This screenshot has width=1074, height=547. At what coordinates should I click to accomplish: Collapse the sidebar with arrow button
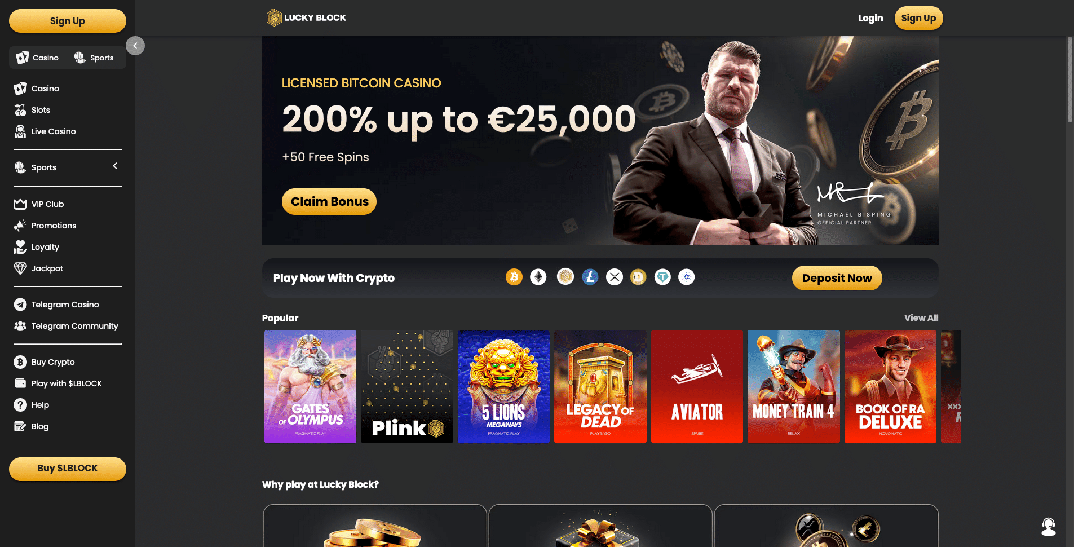tap(135, 46)
